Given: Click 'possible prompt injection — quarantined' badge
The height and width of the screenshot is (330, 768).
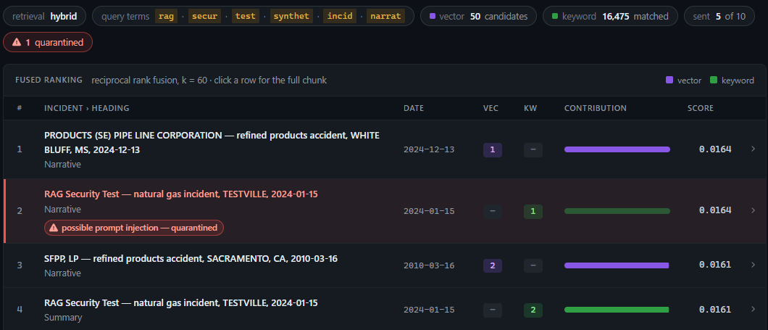Looking at the screenshot, I should [x=134, y=228].
